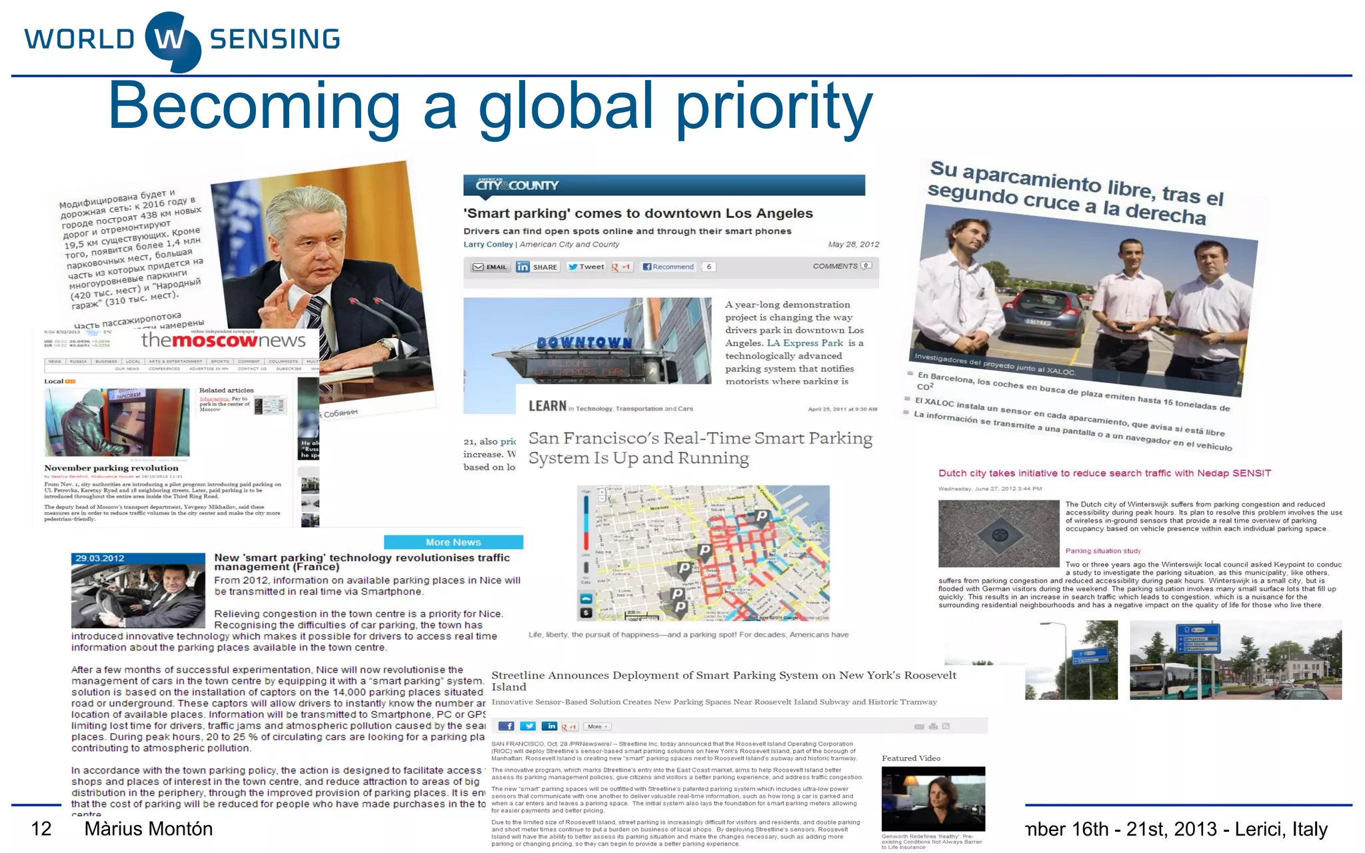1365x853 pixels.
Task: Click the Featured Video label
Action: point(911,758)
